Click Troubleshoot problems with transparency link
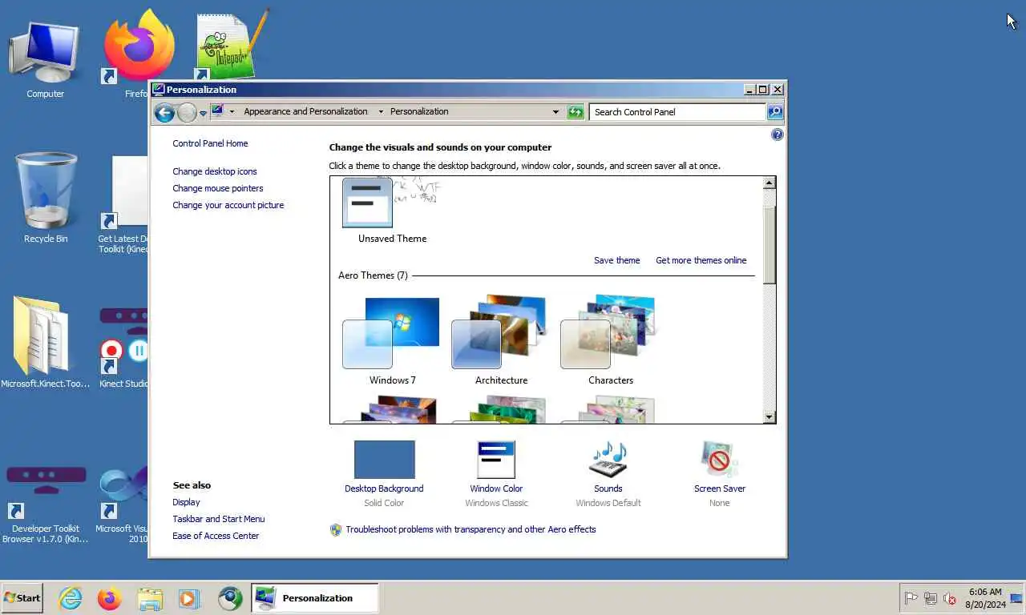This screenshot has height=615, width=1026. click(471, 529)
